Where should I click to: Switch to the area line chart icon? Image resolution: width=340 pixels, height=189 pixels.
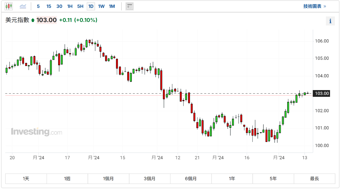23,6
